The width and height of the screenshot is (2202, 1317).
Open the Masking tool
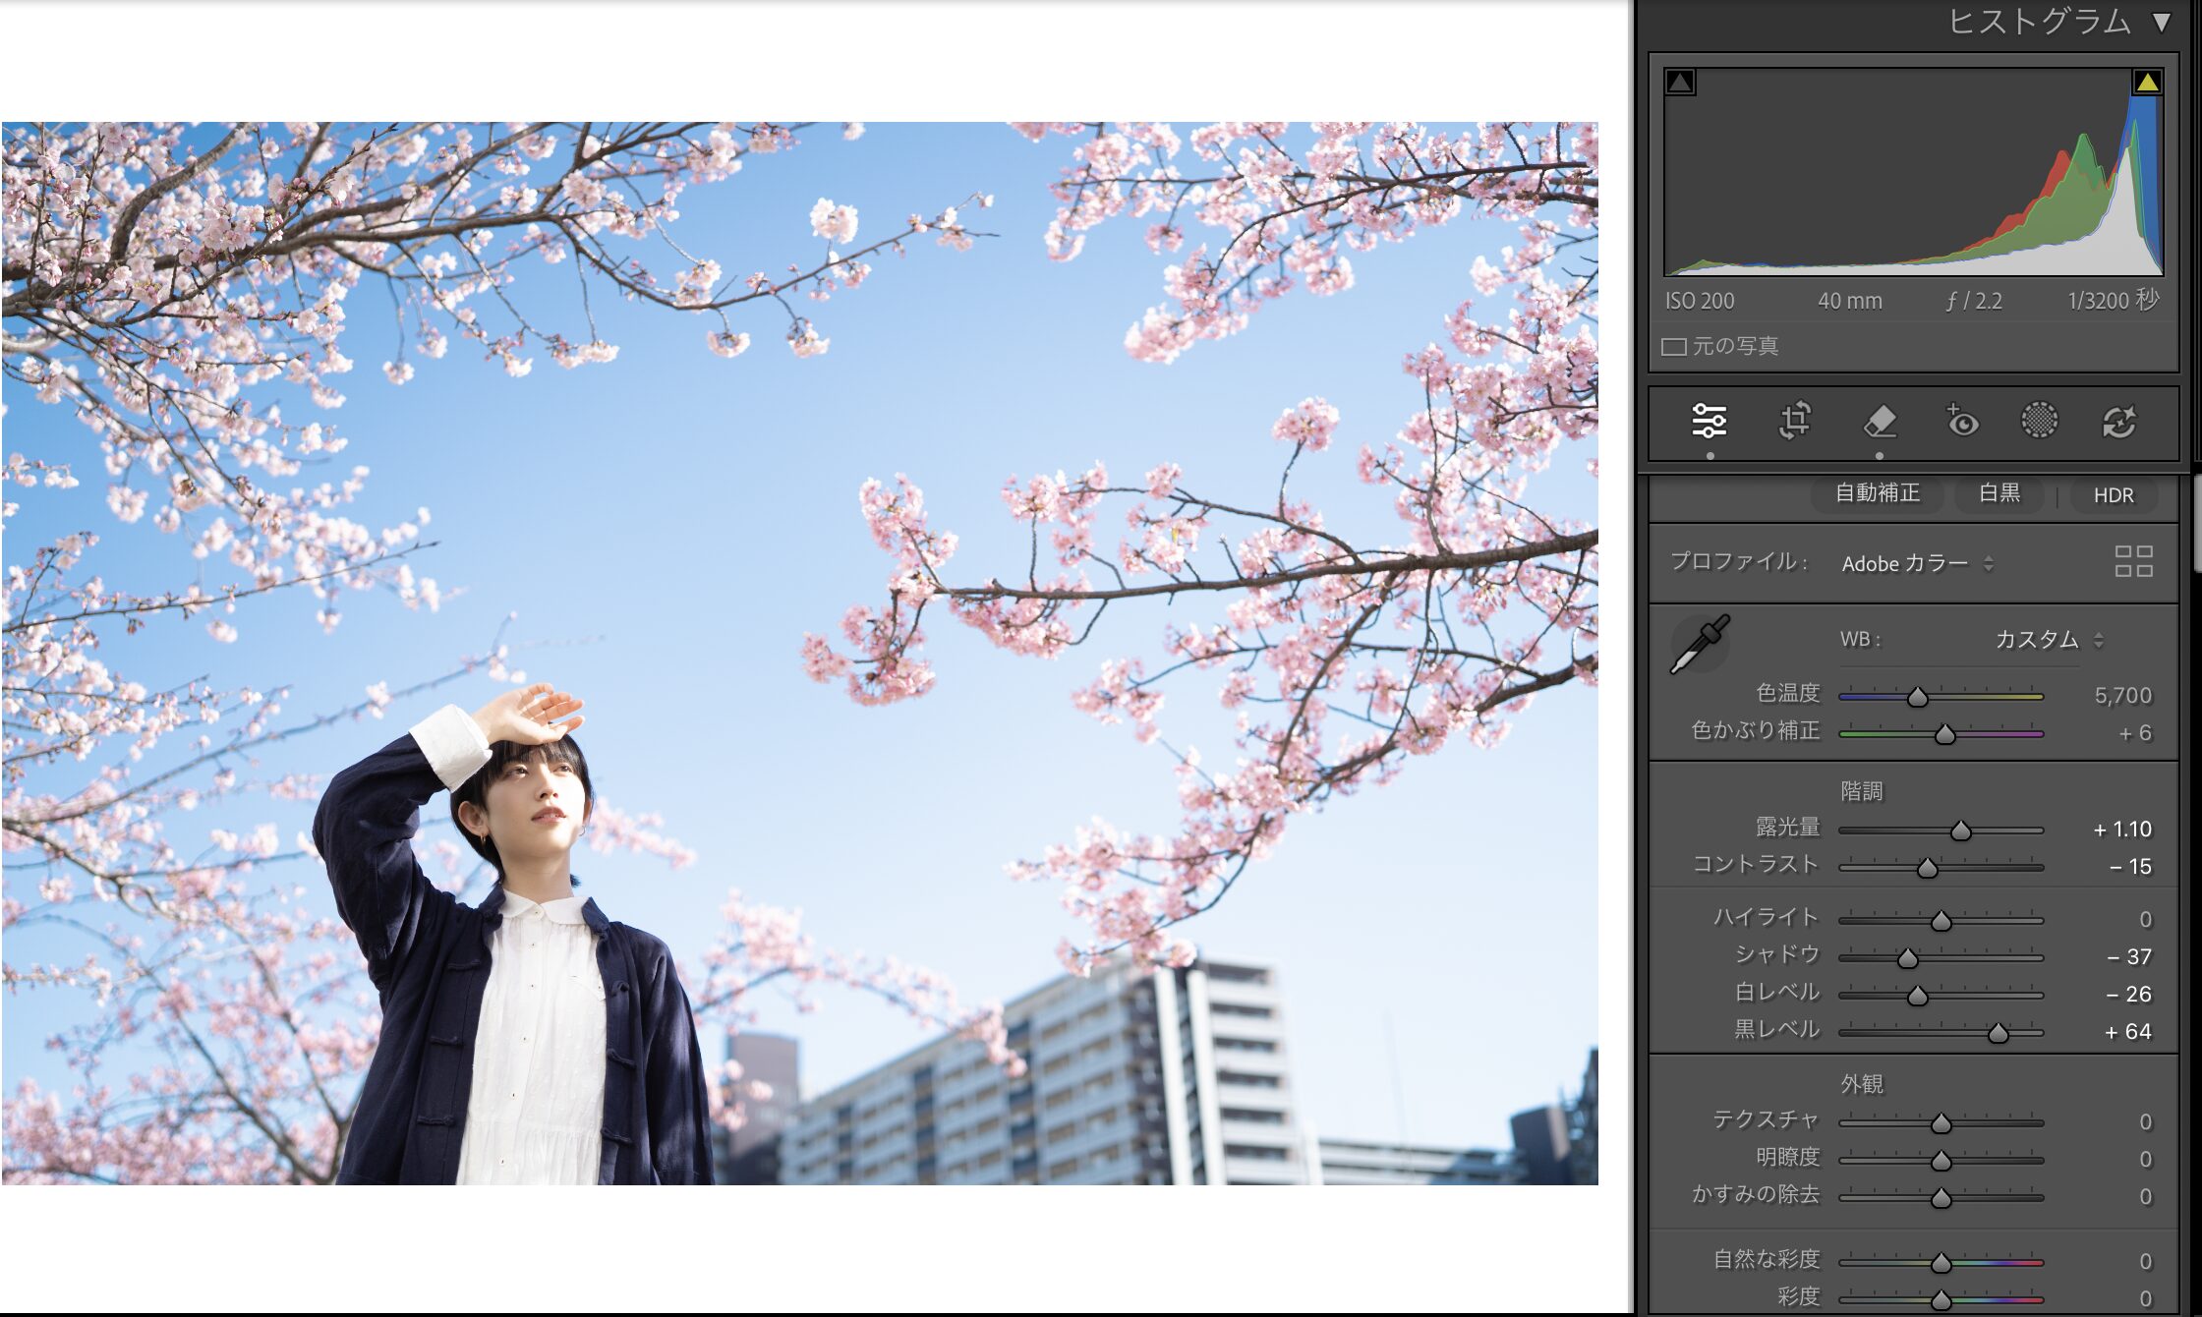(2039, 421)
